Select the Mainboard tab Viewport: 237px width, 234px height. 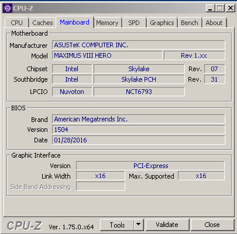point(74,22)
